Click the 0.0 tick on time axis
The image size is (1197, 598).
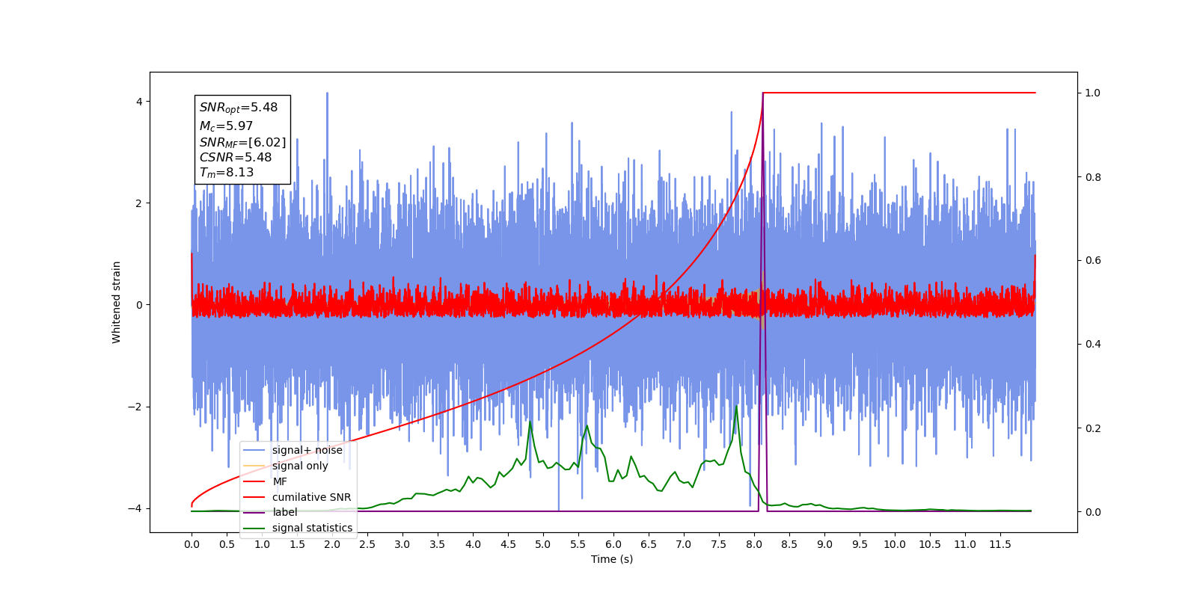(192, 544)
